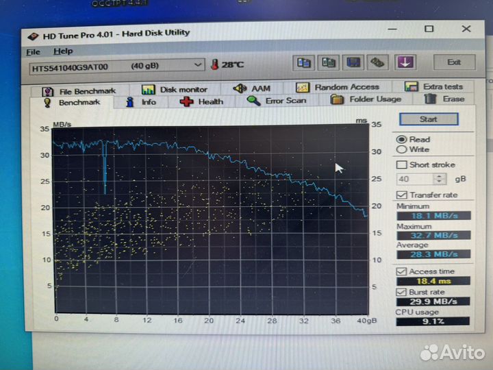Click the Minimum 18.1 MB/s value

tap(433, 216)
